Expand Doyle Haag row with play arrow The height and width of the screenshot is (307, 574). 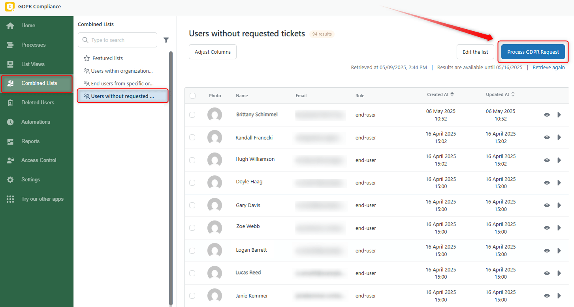pyautogui.click(x=559, y=183)
